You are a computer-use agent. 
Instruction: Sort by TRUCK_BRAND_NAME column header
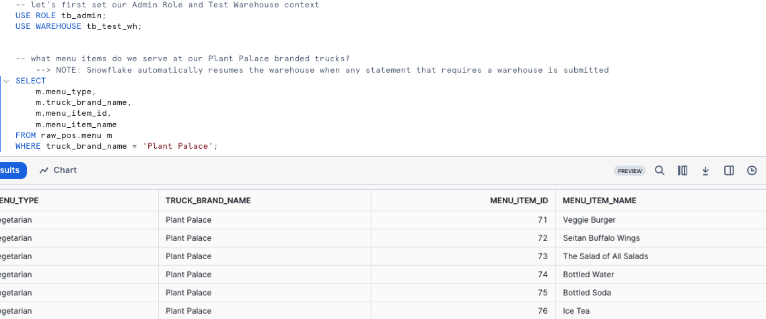tap(208, 201)
